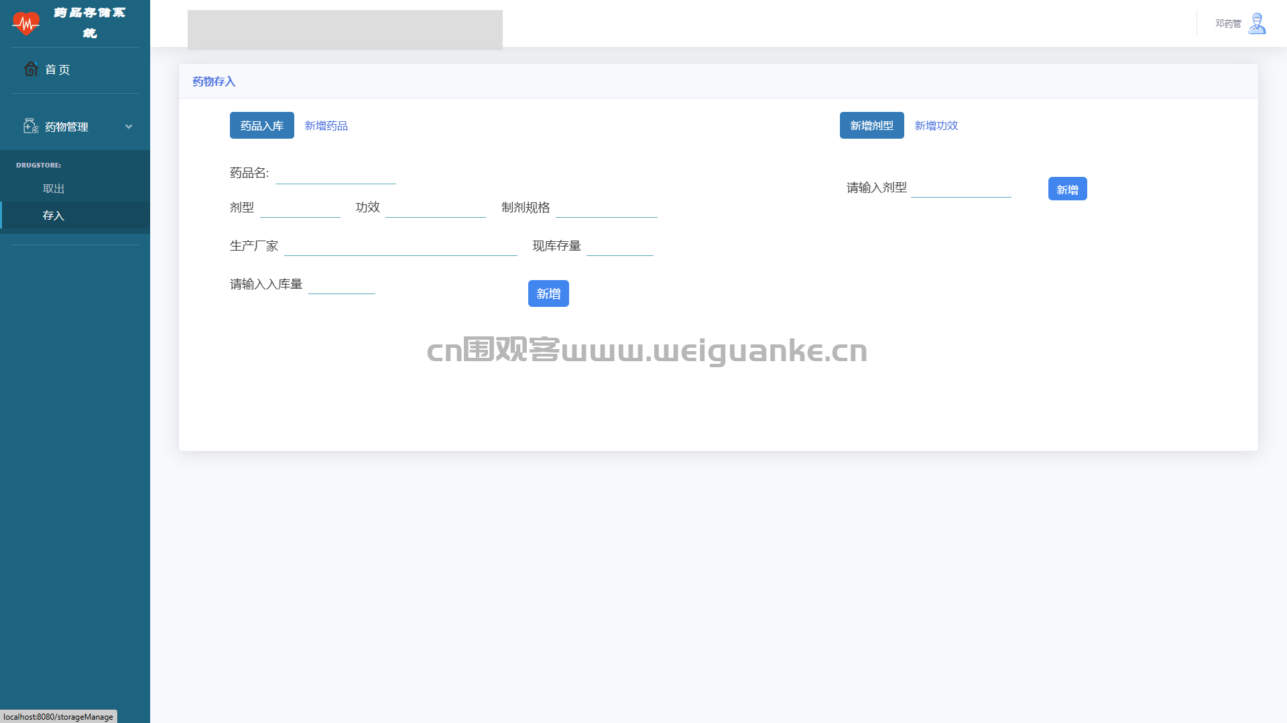Click the 药品存储系统 title text
The width and height of the screenshot is (1287, 723).
pos(90,23)
